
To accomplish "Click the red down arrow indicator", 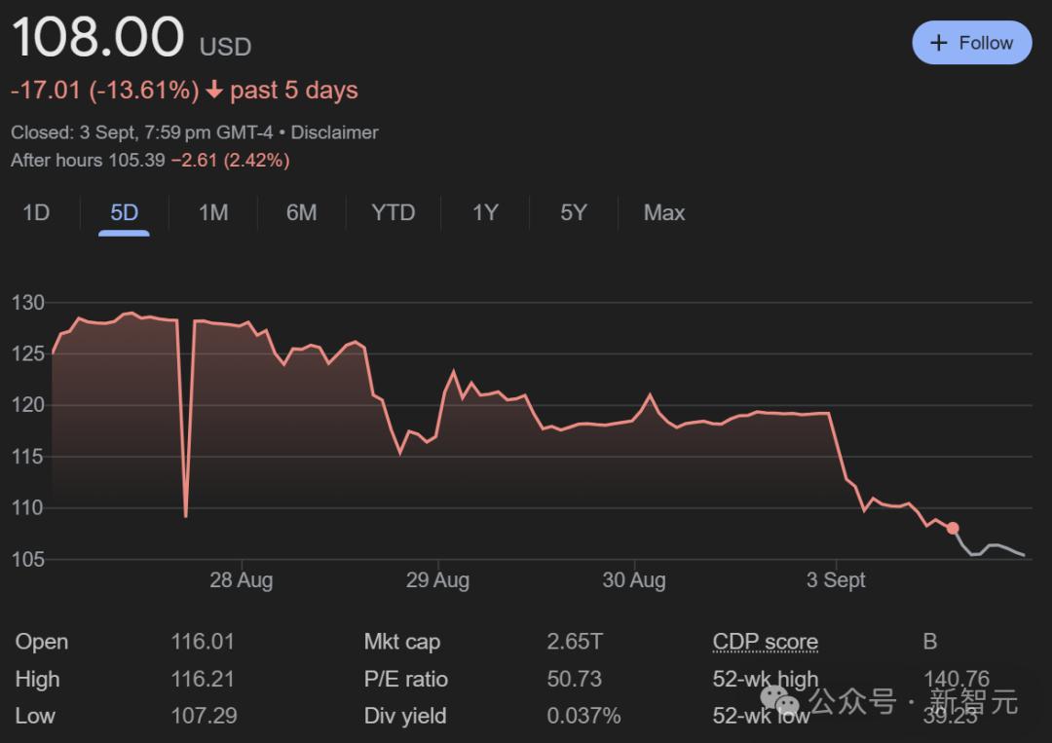I will pos(214,91).
